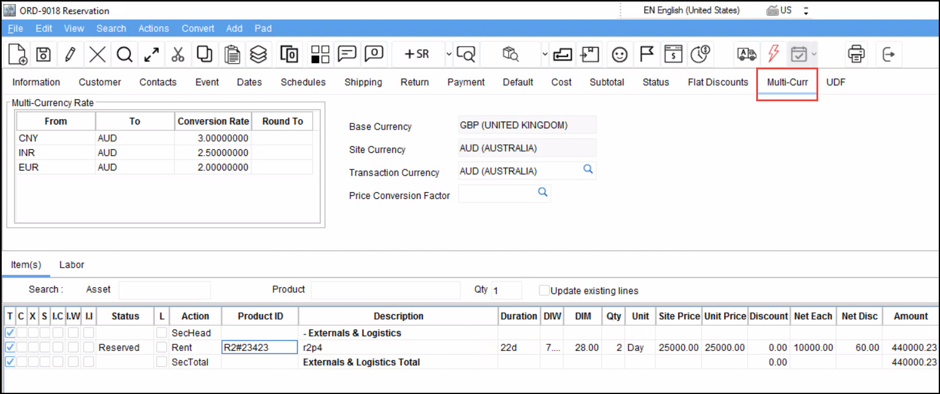The image size is (940, 394).
Task: Open the Pad menu
Action: (x=263, y=28)
